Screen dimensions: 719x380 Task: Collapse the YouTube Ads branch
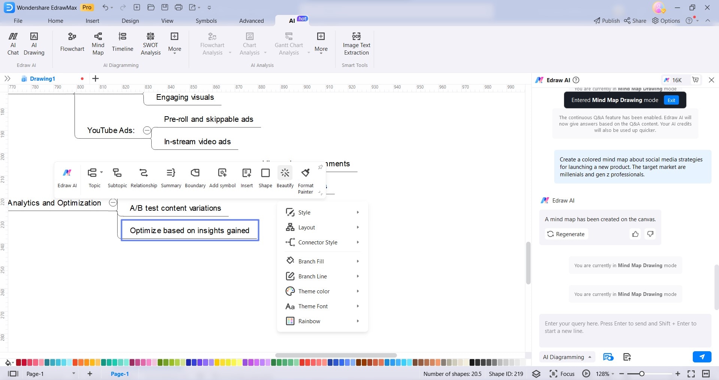tap(147, 130)
